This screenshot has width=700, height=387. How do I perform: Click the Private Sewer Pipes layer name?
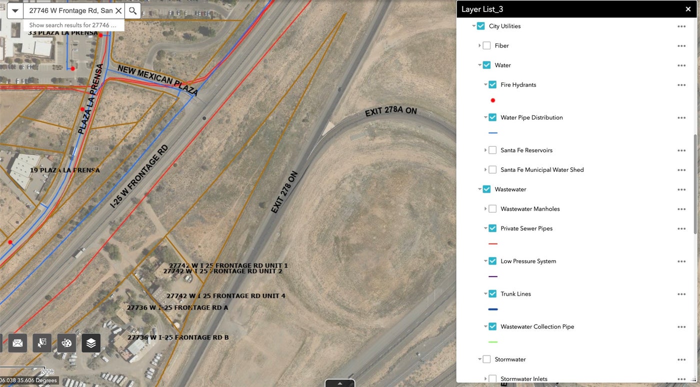click(x=526, y=228)
